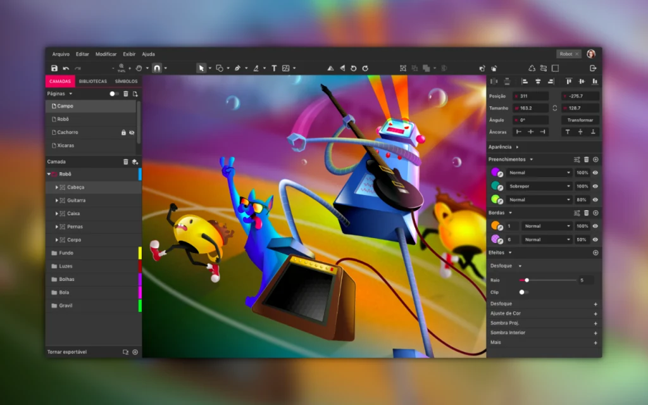
Task: Enable the Clip toggle under Desfoque
Action: pyautogui.click(x=523, y=292)
